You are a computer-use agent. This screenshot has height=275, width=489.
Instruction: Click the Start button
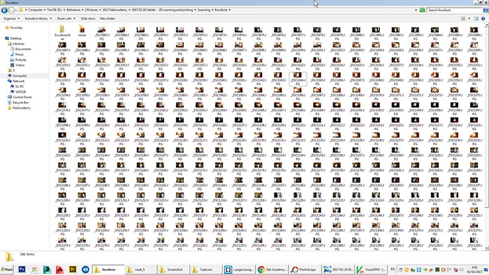pyautogui.click(x=7, y=269)
